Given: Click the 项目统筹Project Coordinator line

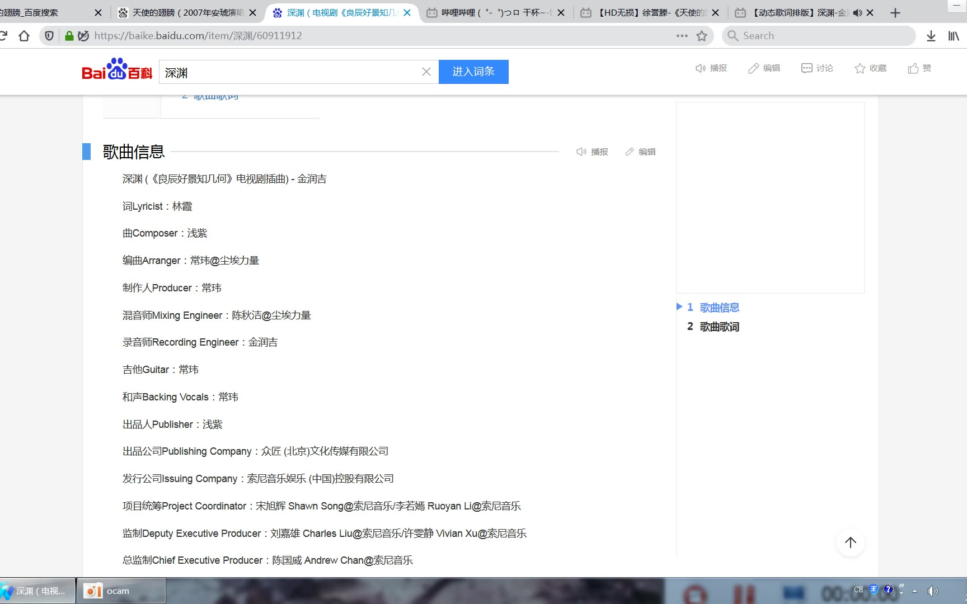Looking at the screenshot, I should point(322,506).
